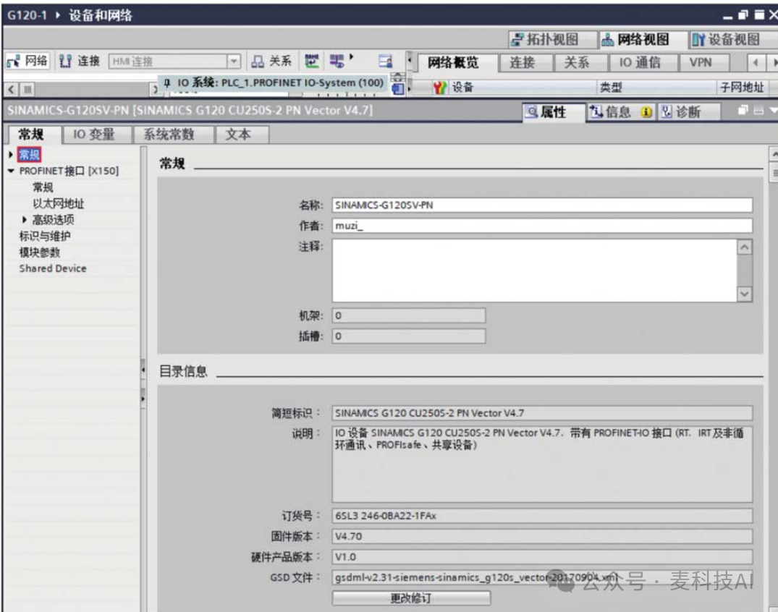Click the 子网地址 column header
The image size is (778, 612).
(743, 88)
